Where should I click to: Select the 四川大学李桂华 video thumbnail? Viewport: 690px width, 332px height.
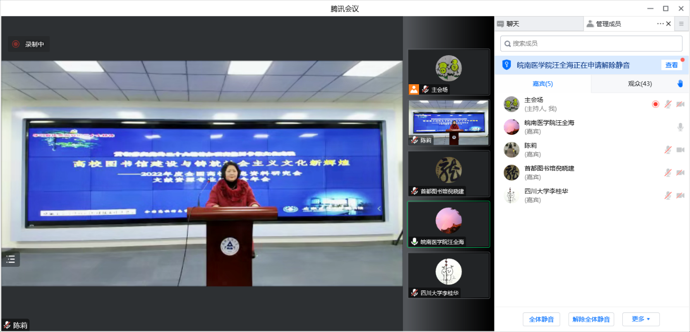pos(449,275)
